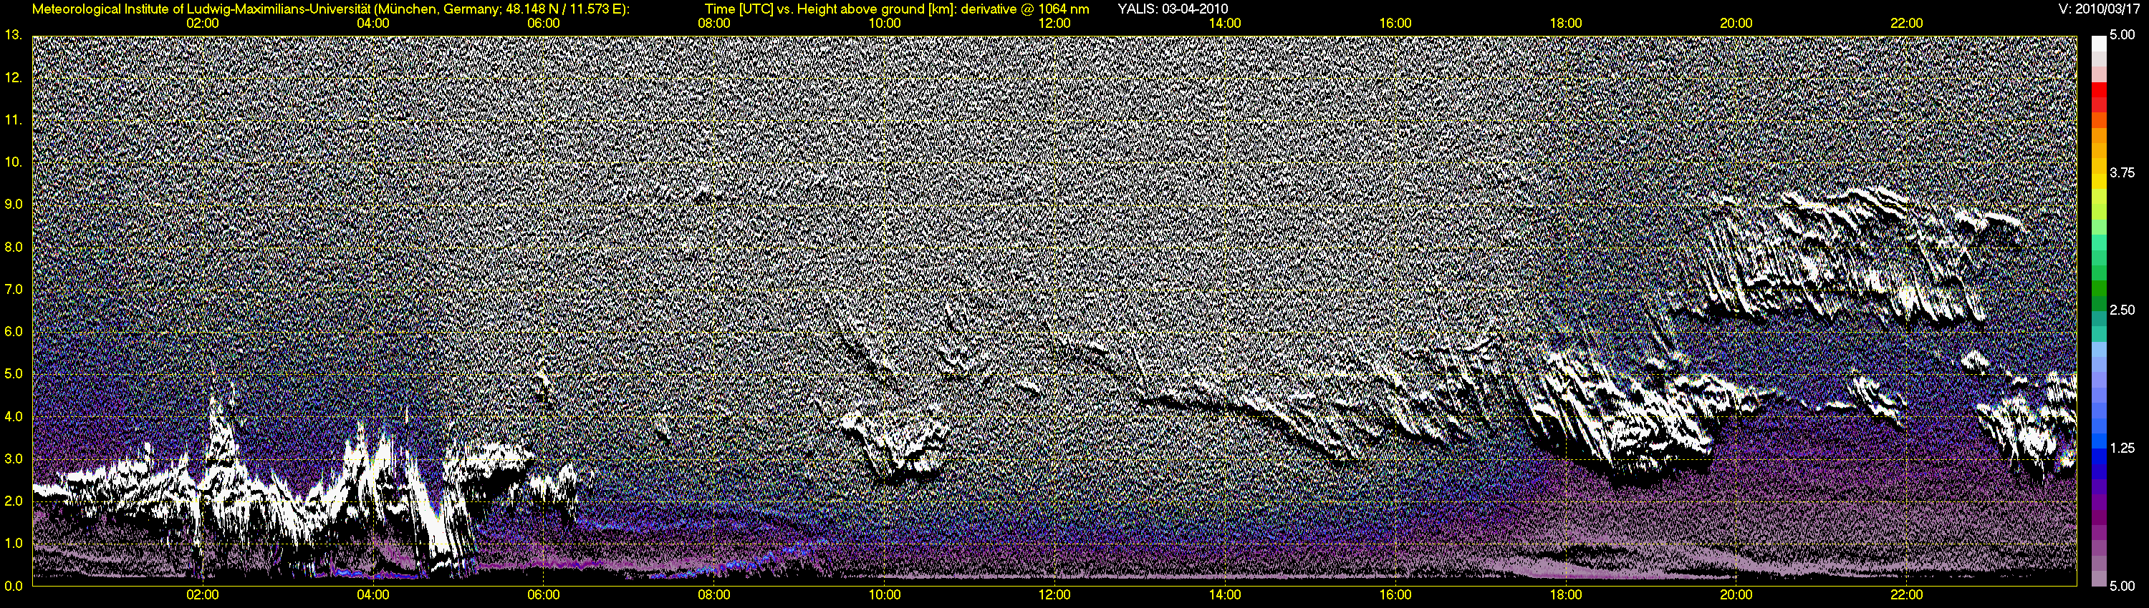Select the 20:00 label on the top time axis

tap(1736, 24)
